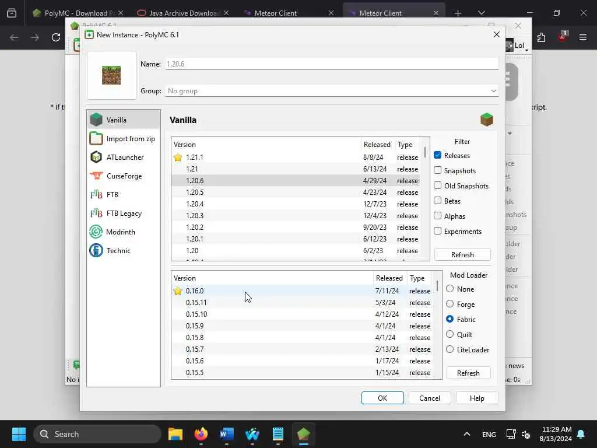Open the browser hamburger menu
Viewport: 597px width, 448px height.
[583, 37]
